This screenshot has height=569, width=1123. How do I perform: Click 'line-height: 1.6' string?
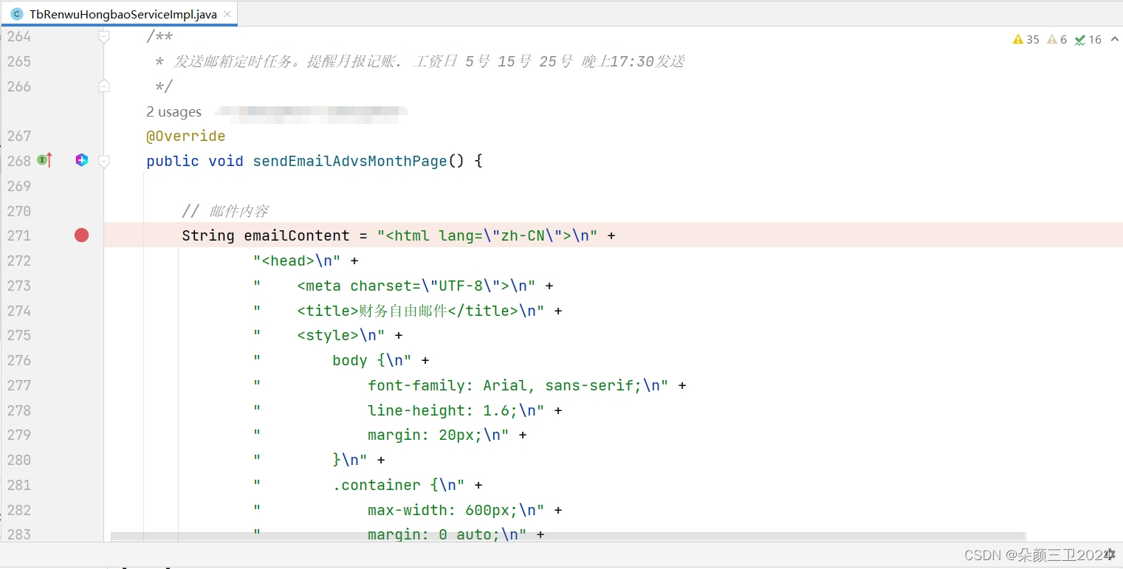(x=443, y=410)
